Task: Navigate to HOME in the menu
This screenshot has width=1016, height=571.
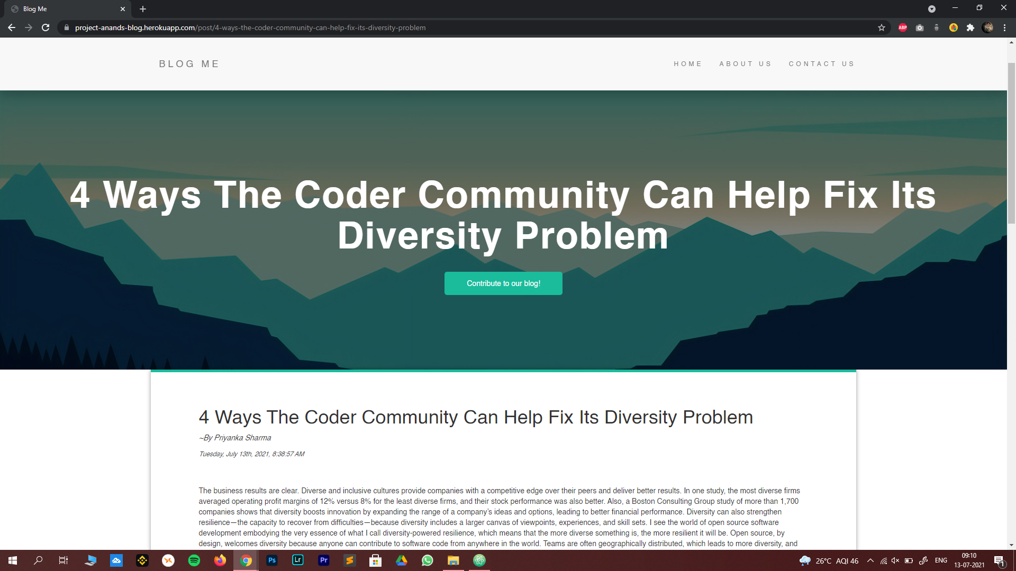Action: pyautogui.click(x=687, y=64)
